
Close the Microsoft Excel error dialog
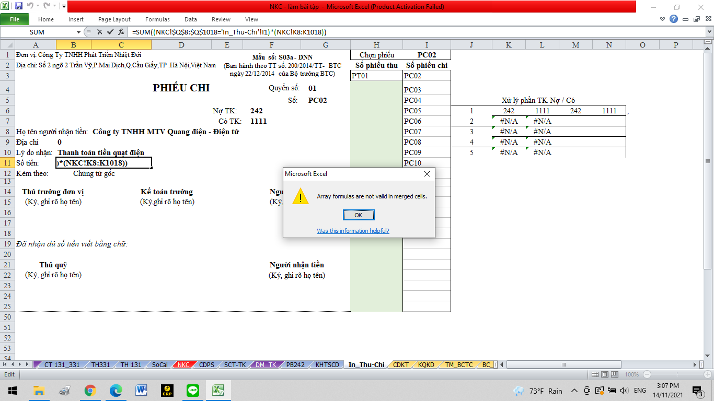(427, 173)
